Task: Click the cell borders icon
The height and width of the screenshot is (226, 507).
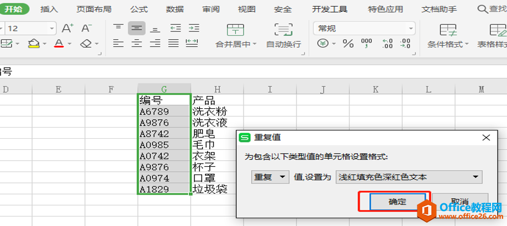Action: (6, 43)
